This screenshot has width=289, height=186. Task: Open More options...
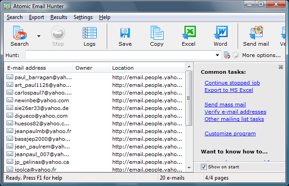point(261,55)
